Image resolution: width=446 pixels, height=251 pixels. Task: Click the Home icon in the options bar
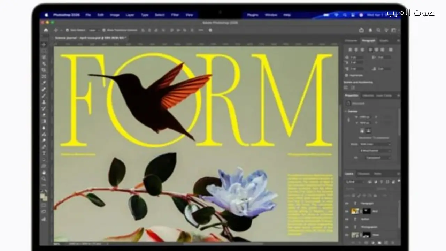[x=46, y=30]
